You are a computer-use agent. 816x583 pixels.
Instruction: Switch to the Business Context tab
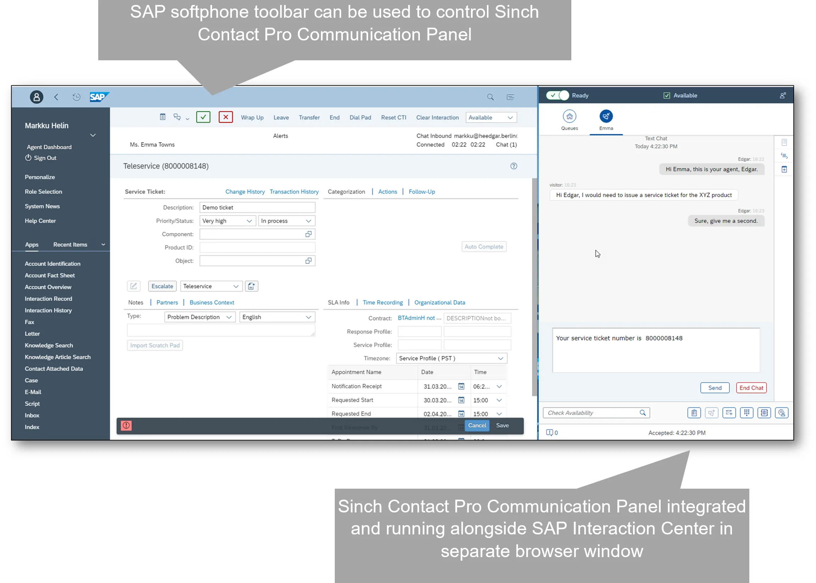tap(211, 302)
